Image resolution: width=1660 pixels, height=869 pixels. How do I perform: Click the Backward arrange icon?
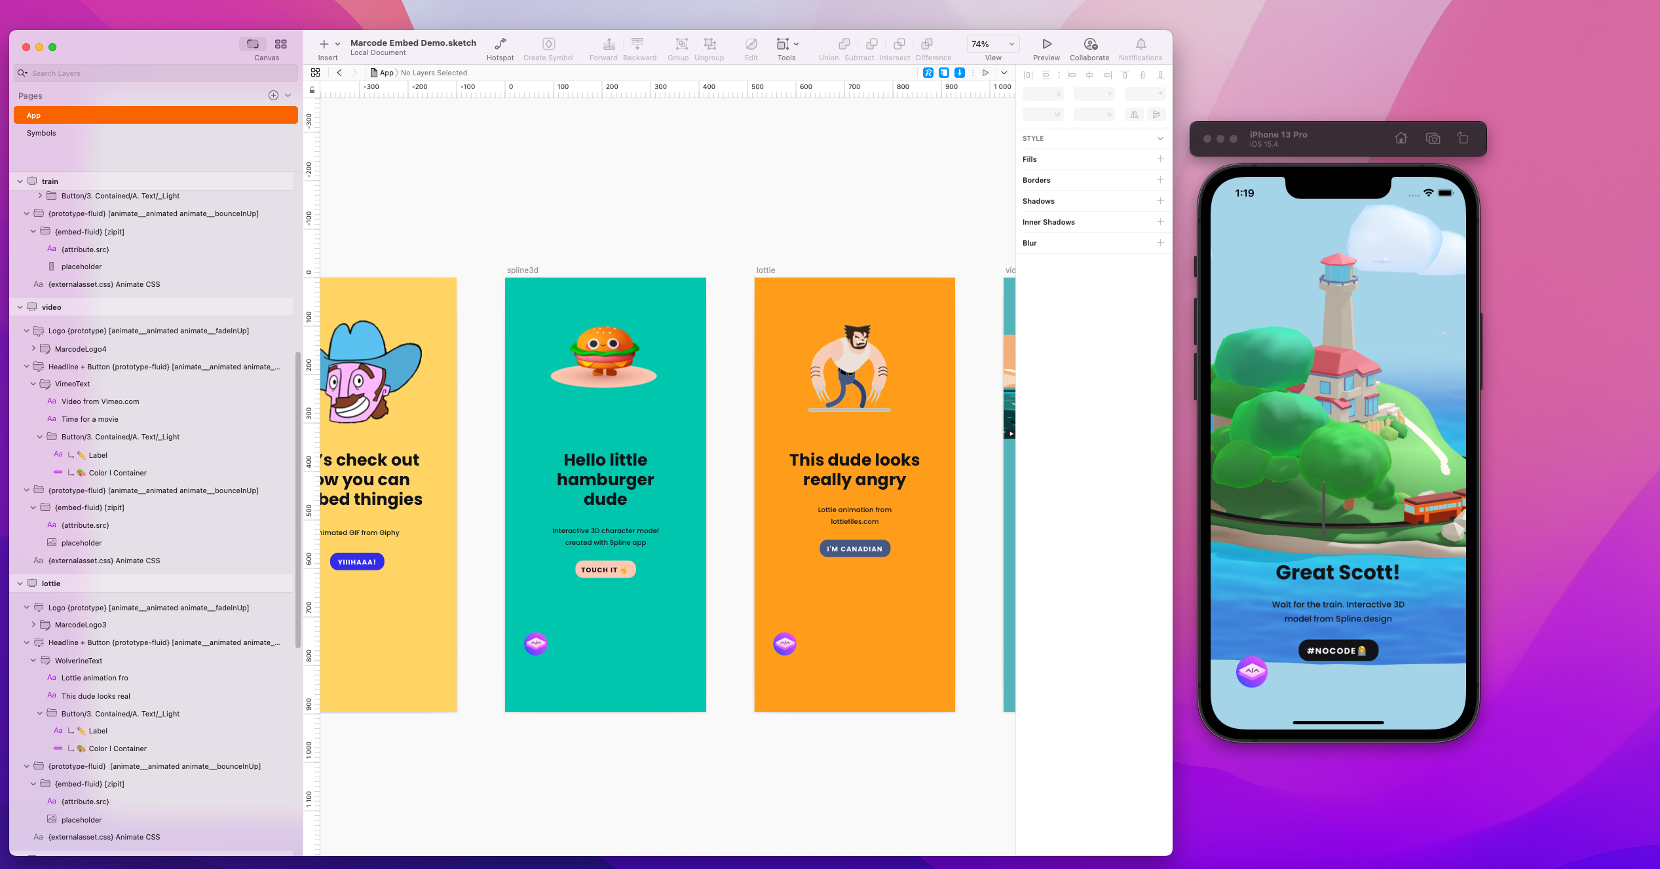coord(637,44)
